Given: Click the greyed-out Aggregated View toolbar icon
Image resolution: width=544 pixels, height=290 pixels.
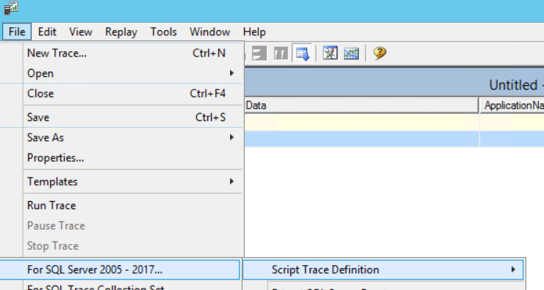Looking at the screenshot, I should tap(260, 54).
